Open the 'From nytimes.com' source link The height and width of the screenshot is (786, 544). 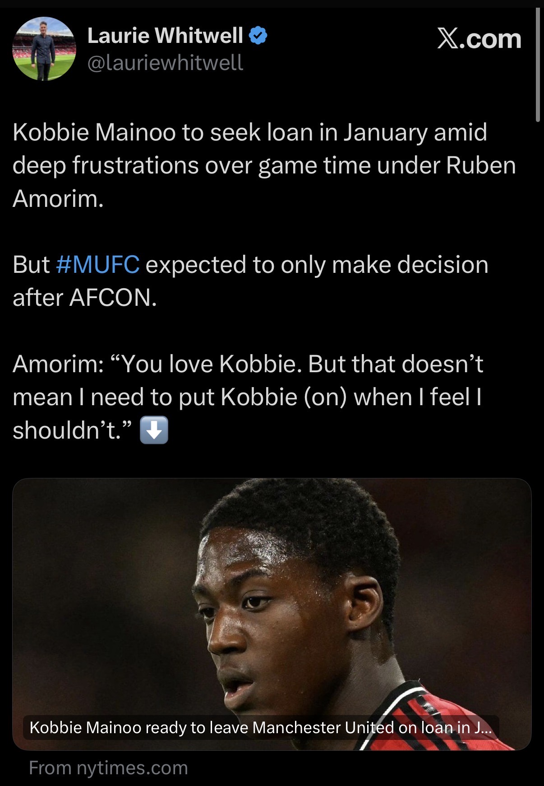108,767
